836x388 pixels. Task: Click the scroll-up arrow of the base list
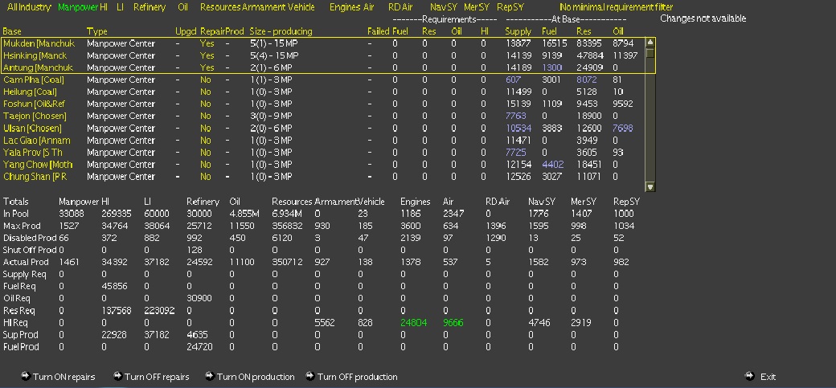650,42
